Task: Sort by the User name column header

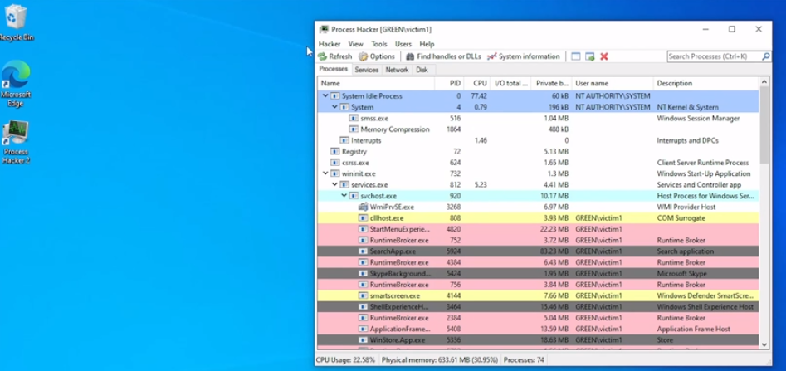Action: tap(613, 83)
